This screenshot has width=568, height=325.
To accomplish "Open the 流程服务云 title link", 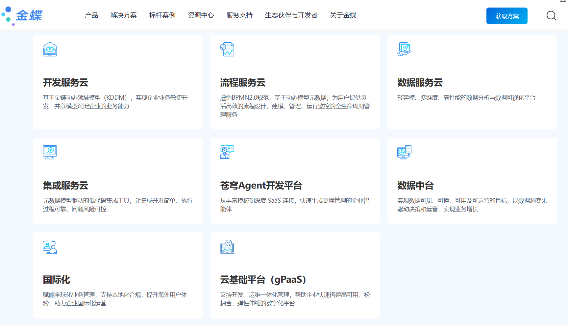I will [243, 83].
